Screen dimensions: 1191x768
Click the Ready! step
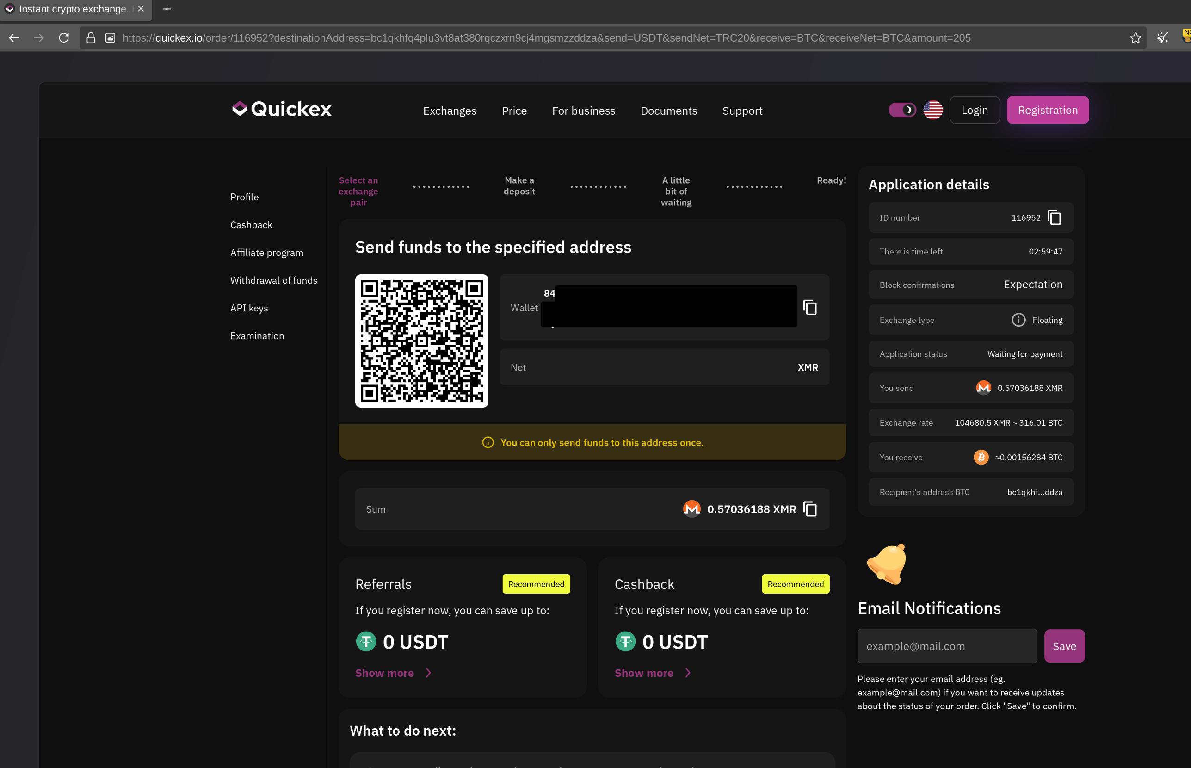click(x=831, y=180)
